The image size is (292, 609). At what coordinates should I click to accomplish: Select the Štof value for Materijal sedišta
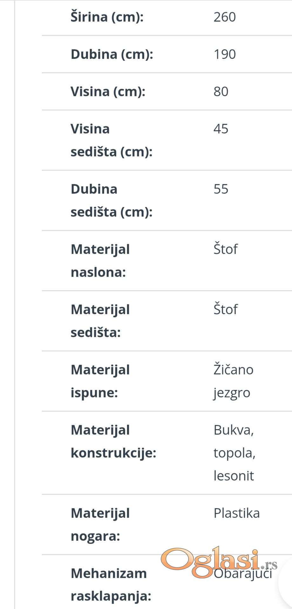[225, 309]
